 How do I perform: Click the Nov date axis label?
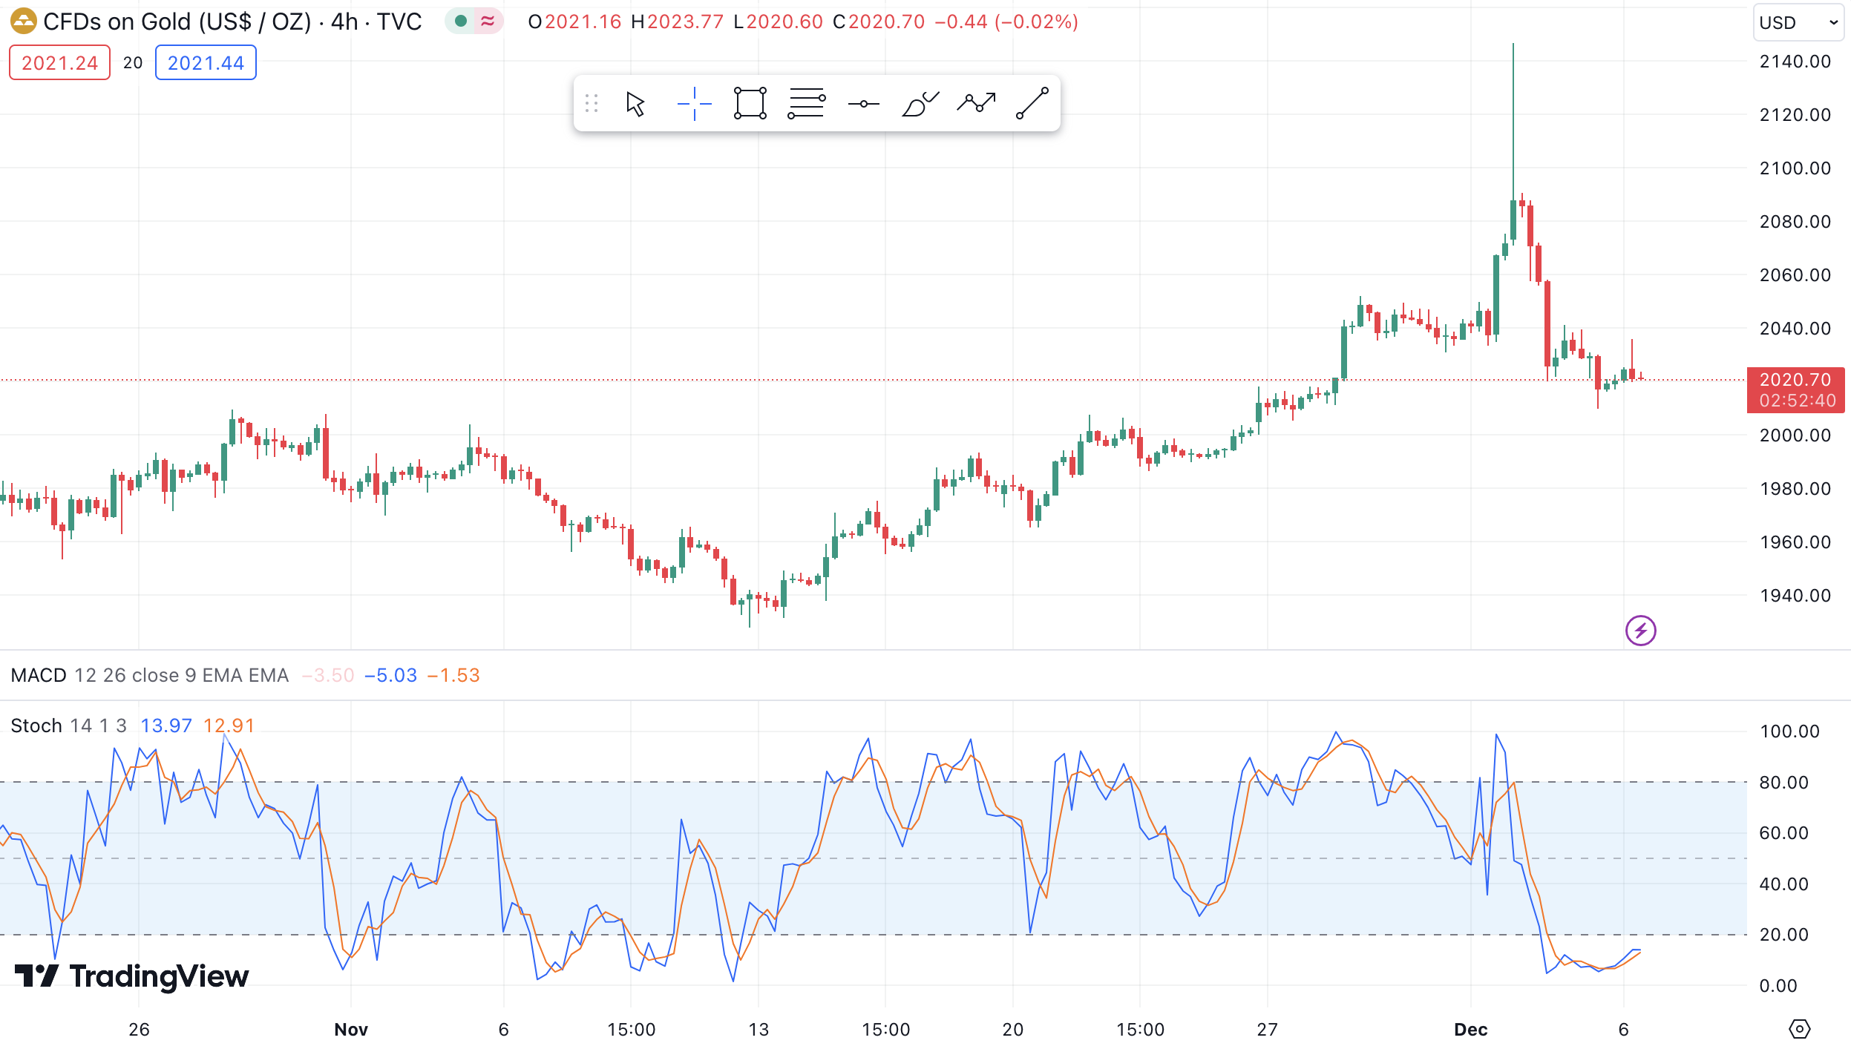coord(351,1030)
